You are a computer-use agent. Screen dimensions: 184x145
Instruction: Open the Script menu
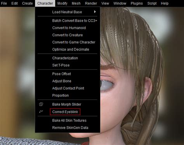click(x=152, y=3)
